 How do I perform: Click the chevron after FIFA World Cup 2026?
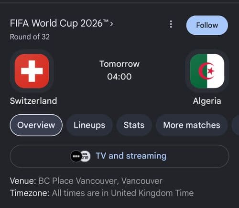tap(112, 24)
